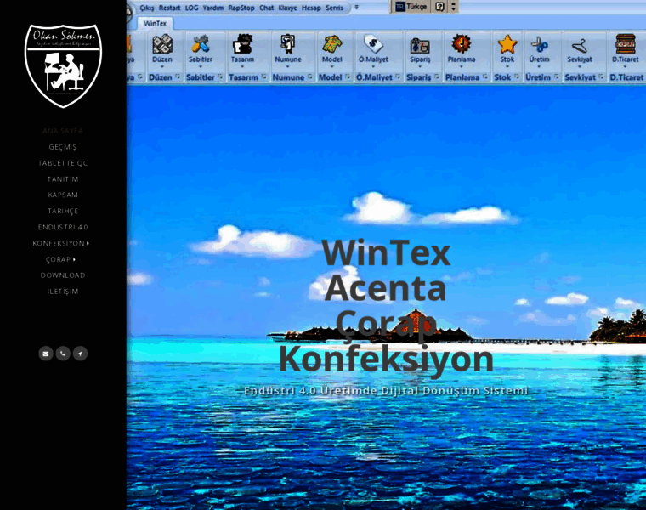Click the Okan Sökmen shield logo

click(x=63, y=65)
